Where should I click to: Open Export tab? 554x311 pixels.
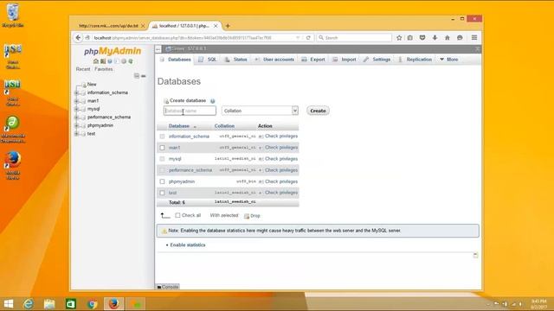coord(313,60)
